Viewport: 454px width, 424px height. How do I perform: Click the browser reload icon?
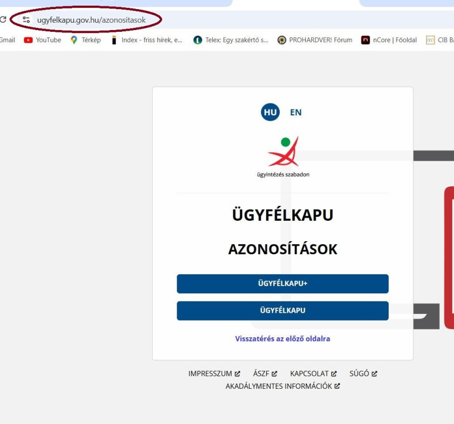[3, 20]
